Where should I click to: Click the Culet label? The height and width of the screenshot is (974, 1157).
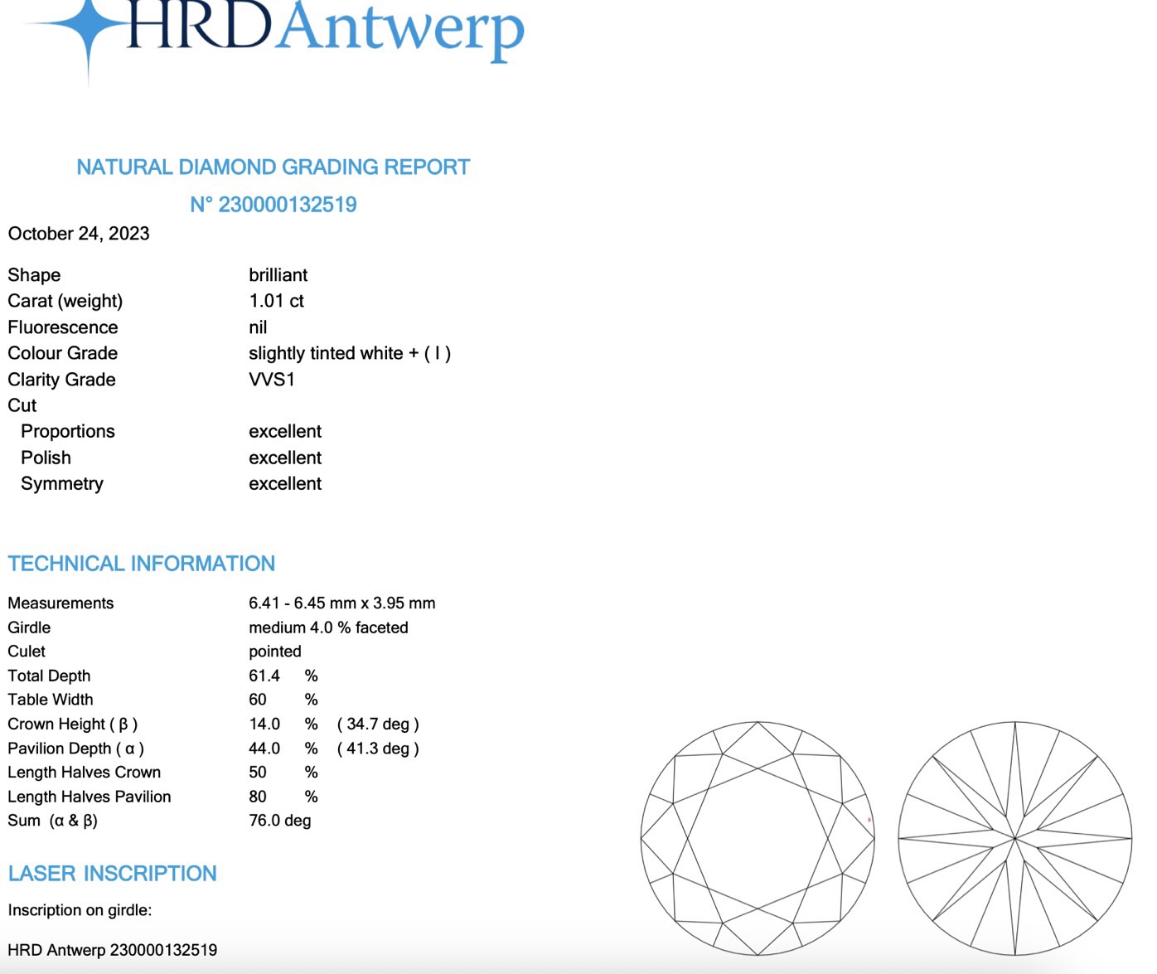click(27, 652)
